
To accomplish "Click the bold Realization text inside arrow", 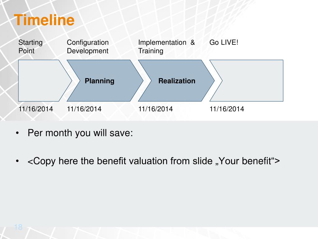I will (177, 81).
